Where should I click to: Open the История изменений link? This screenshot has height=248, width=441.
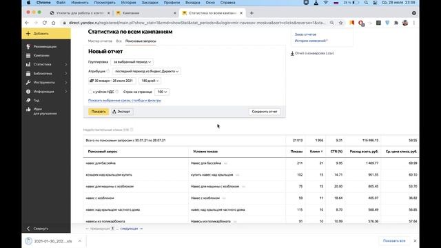click(x=311, y=41)
